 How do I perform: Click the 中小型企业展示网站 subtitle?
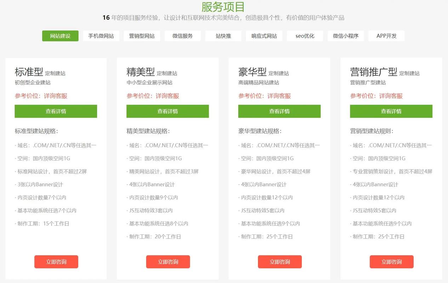coord(149,82)
